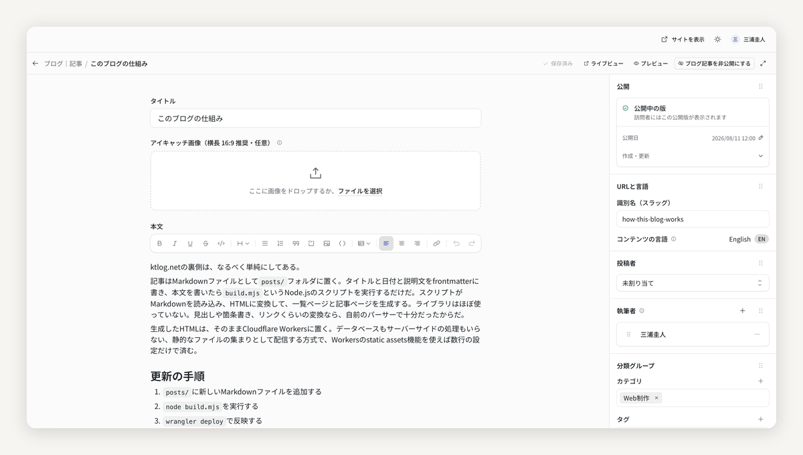Undo the last edit

456,244
